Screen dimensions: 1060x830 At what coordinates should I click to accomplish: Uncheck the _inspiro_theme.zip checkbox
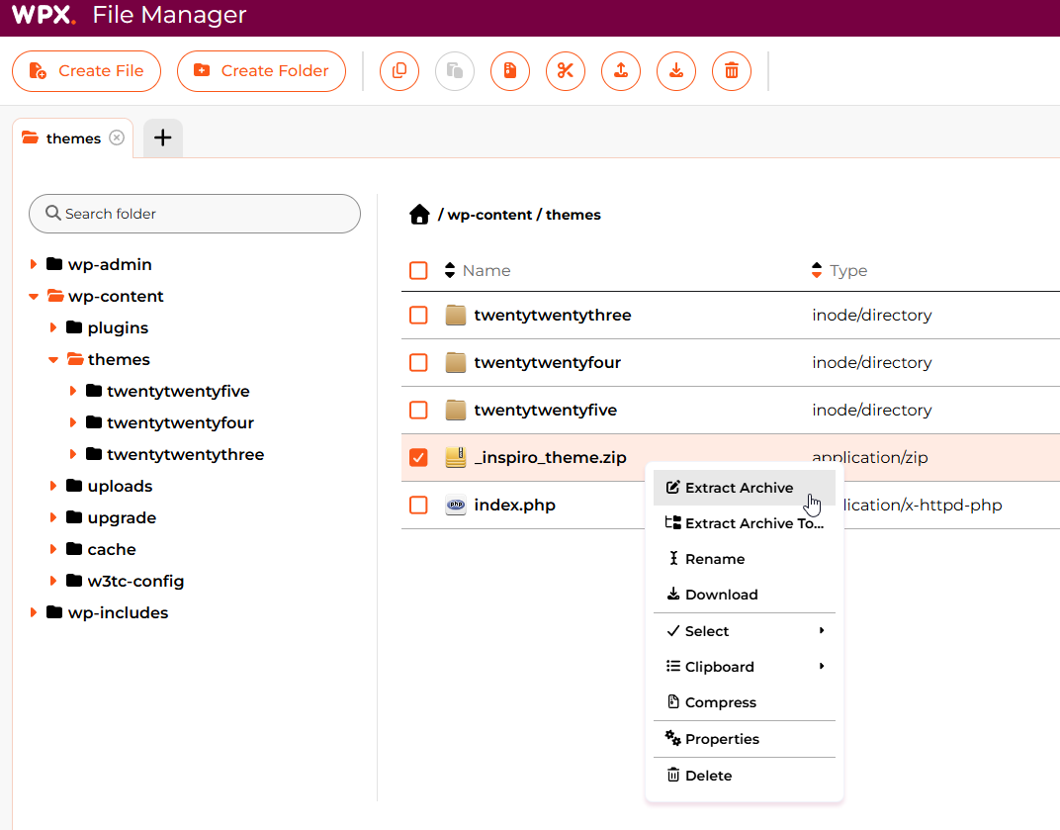pos(418,457)
